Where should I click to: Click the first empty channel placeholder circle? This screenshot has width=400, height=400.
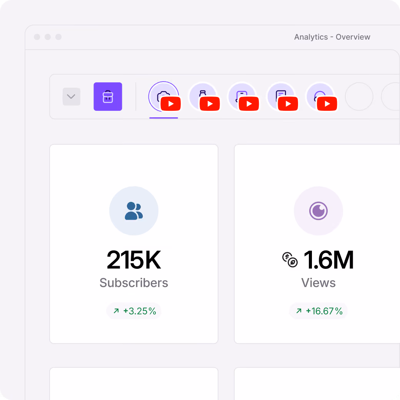click(x=359, y=97)
